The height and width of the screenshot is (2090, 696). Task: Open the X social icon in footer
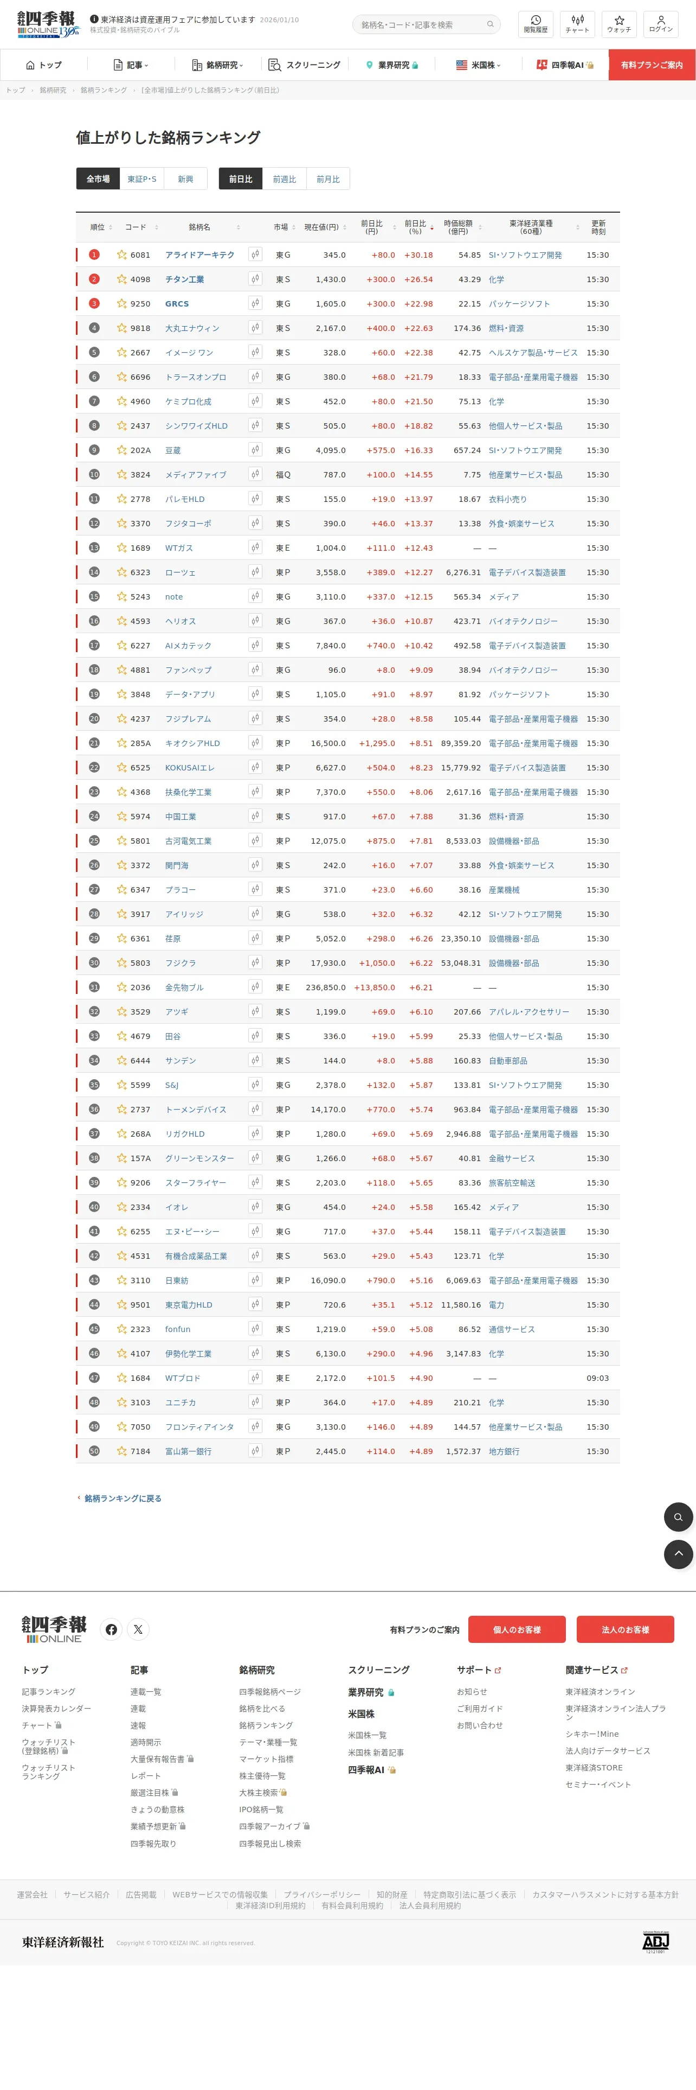point(139,1629)
